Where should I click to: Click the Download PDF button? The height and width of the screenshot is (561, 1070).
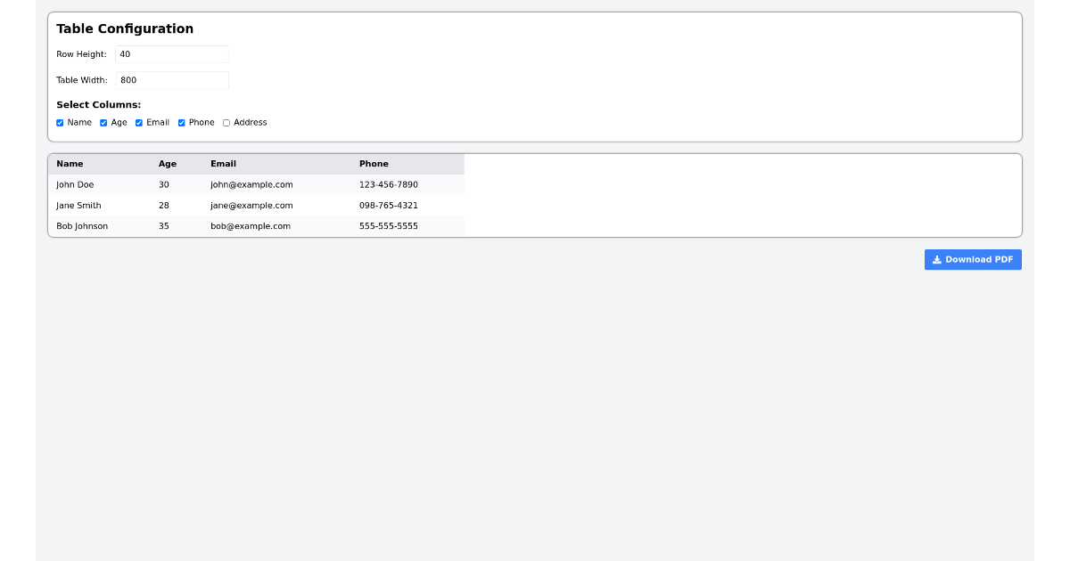coord(973,259)
